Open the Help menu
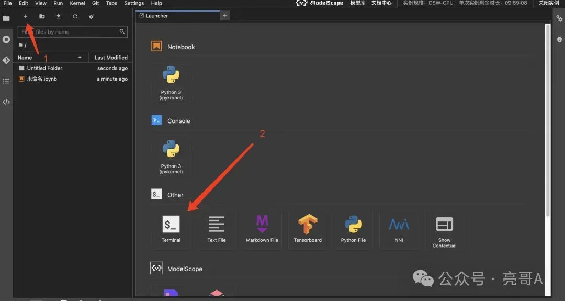The width and height of the screenshot is (565, 301). (156, 3)
